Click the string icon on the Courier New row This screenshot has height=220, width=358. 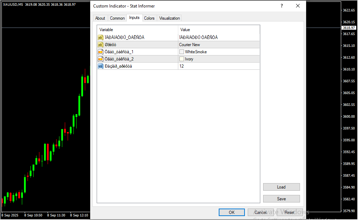click(x=101, y=45)
